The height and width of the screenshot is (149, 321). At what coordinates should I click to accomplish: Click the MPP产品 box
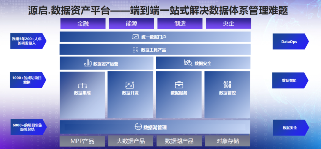pos(82,141)
